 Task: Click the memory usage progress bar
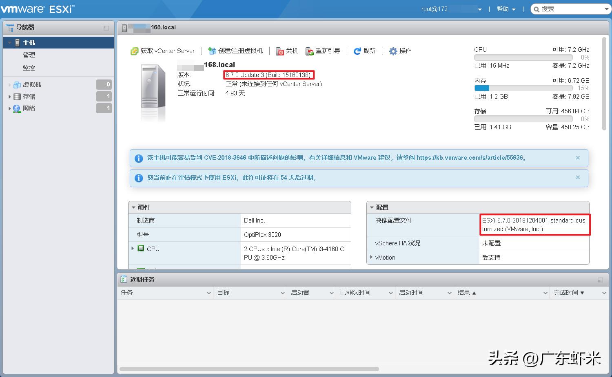point(523,88)
